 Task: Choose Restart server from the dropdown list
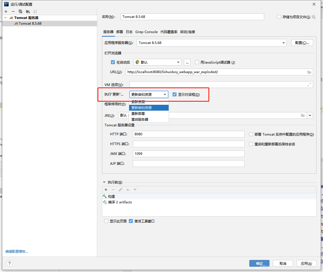coord(149,120)
